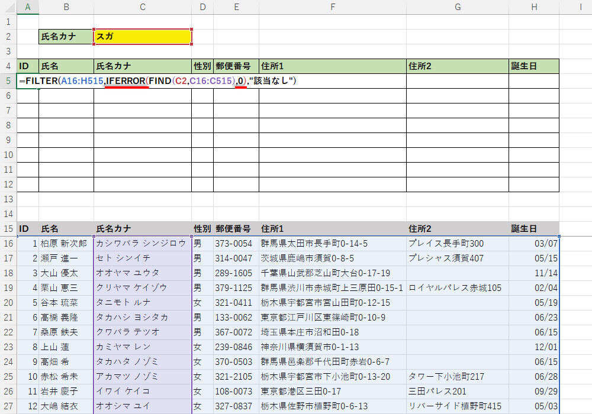The image size is (592, 414).
Task: Select postal code cell 327-0837
Action: point(236,406)
